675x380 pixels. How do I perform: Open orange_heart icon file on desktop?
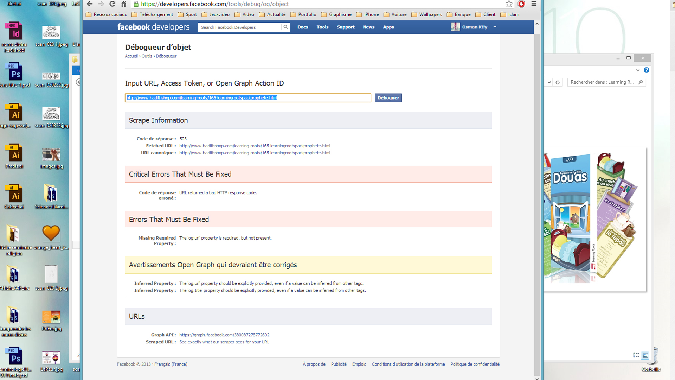click(x=51, y=237)
